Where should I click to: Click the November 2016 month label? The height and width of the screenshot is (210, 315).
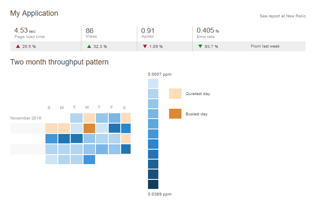[26, 118]
